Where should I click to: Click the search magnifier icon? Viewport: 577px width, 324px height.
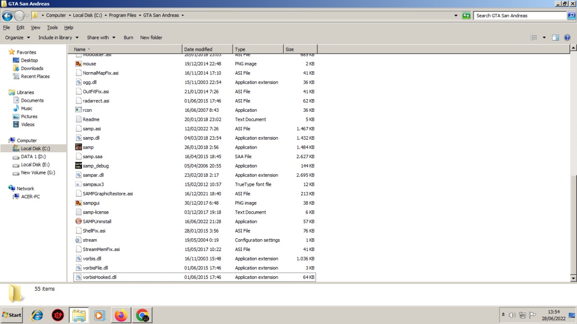tap(571, 15)
